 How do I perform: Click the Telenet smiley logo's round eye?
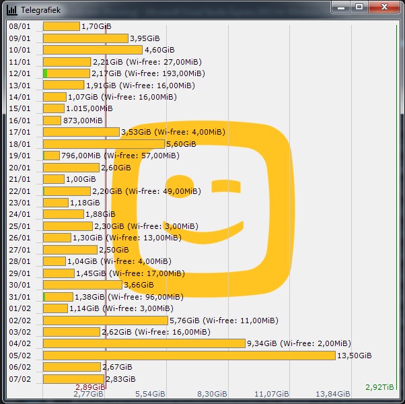[x=180, y=187]
